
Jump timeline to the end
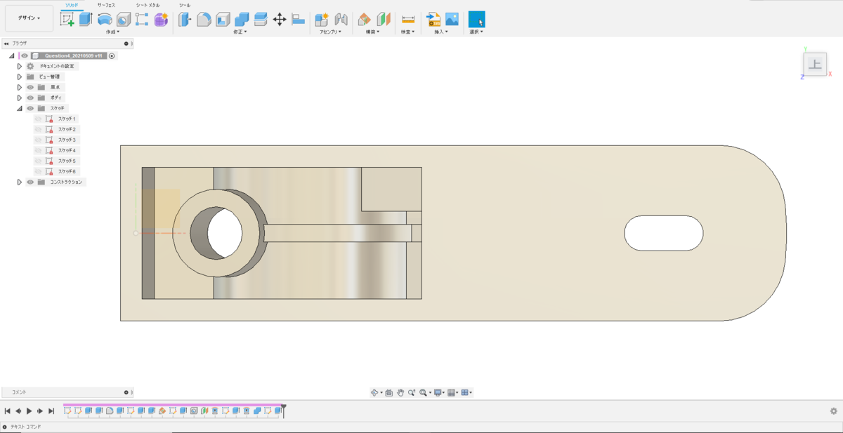(51, 411)
